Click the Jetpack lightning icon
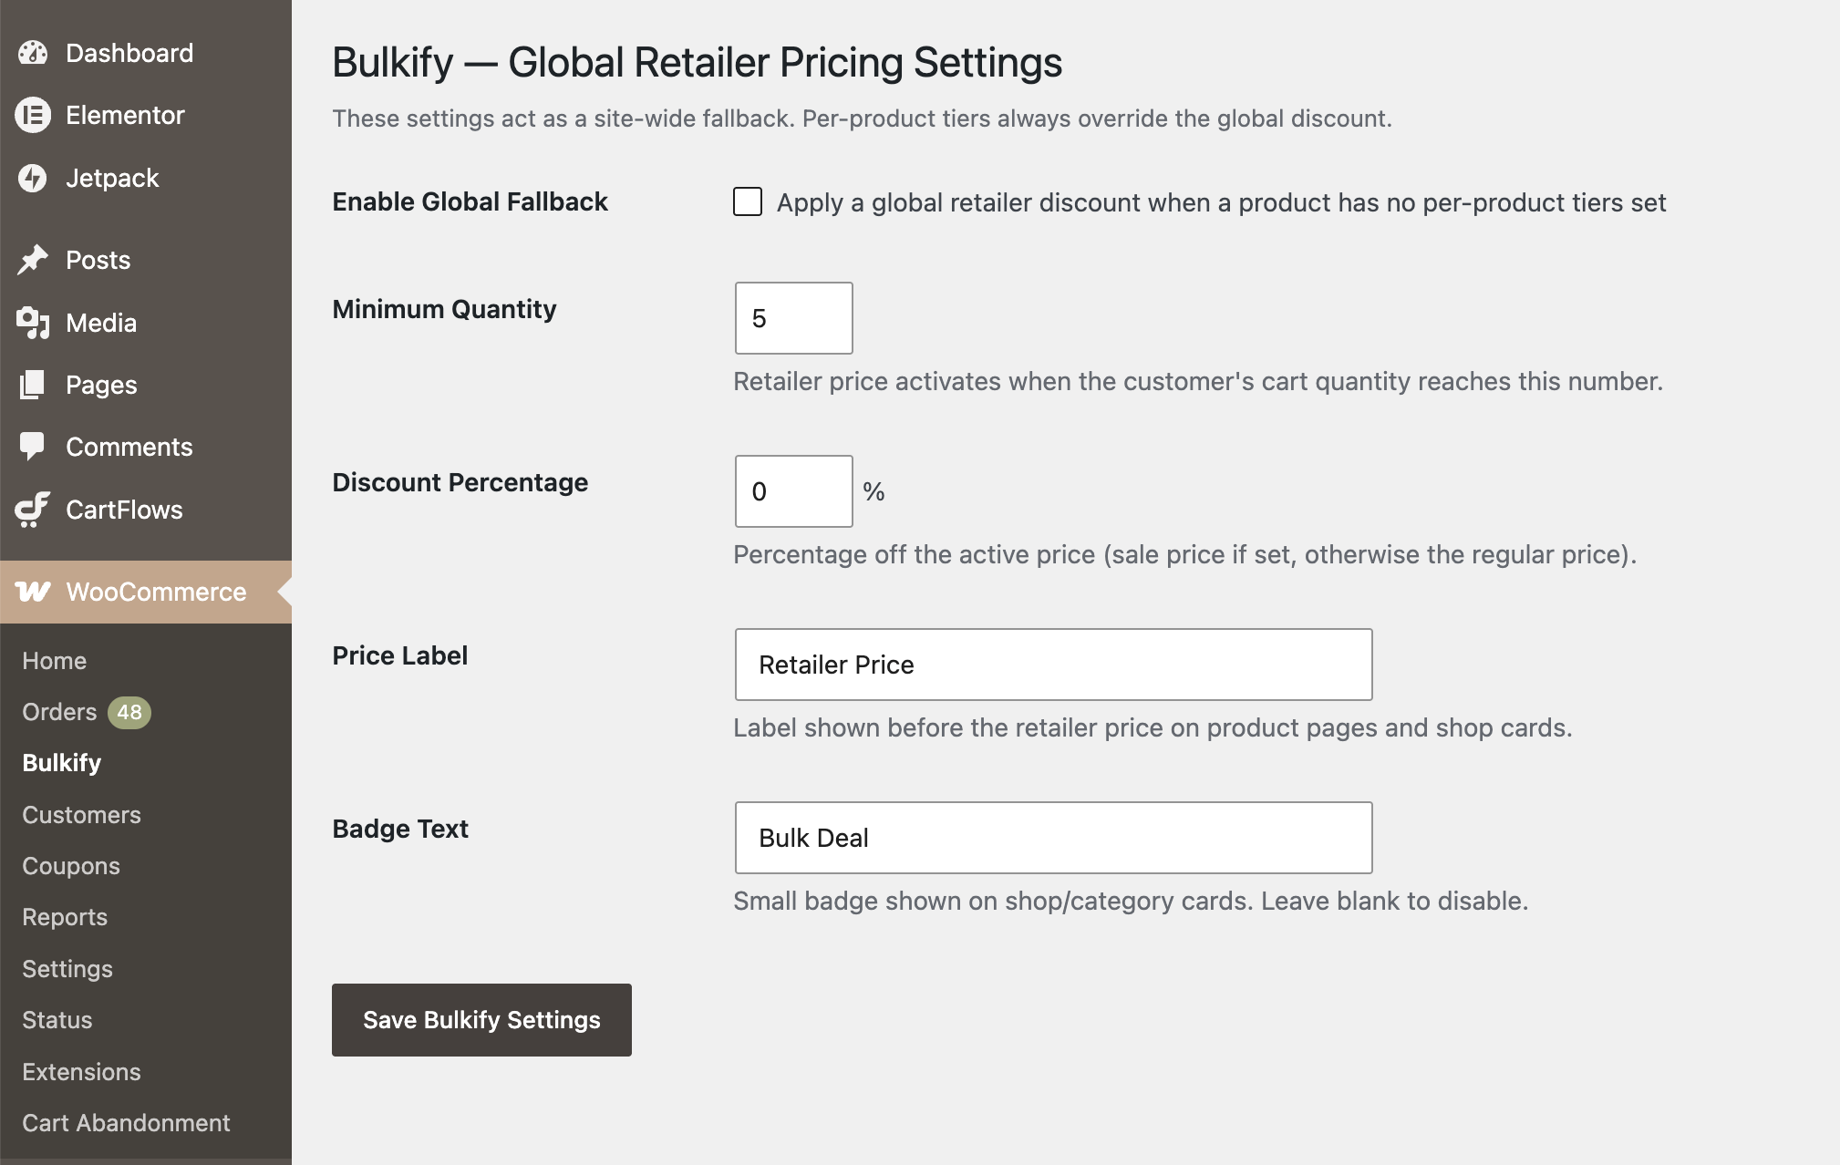The width and height of the screenshot is (1840, 1165). pos(33,178)
